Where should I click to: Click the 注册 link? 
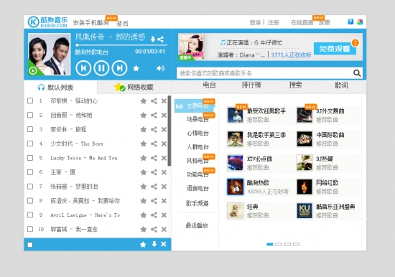point(273,23)
